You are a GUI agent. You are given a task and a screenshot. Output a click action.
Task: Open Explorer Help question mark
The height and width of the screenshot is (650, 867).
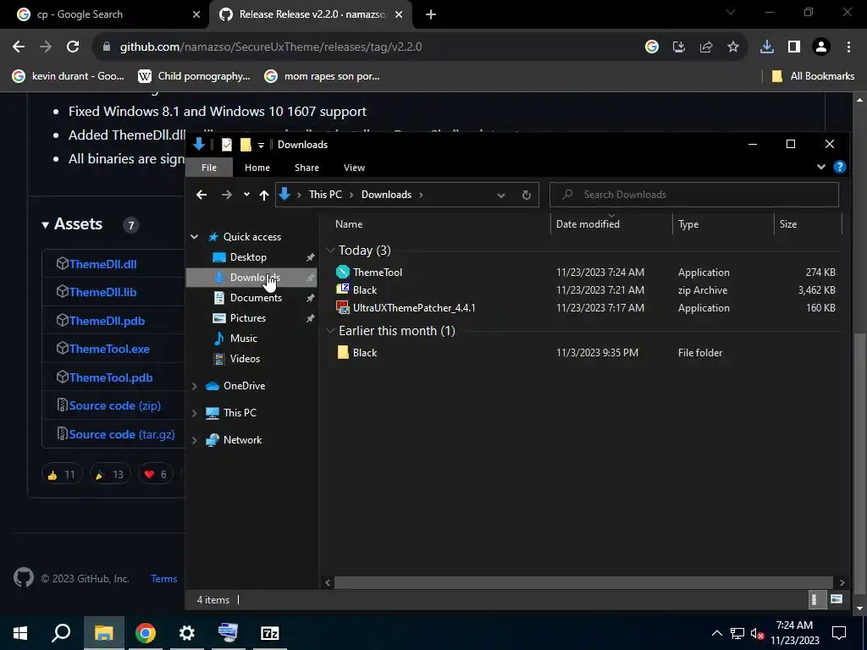click(839, 167)
